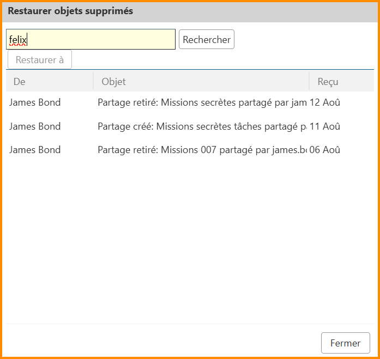Click the Restaurer à button

pos(40,60)
